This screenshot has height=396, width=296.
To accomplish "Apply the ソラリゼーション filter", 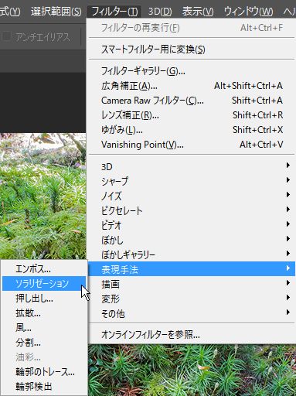I will pyautogui.click(x=44, y=284).
